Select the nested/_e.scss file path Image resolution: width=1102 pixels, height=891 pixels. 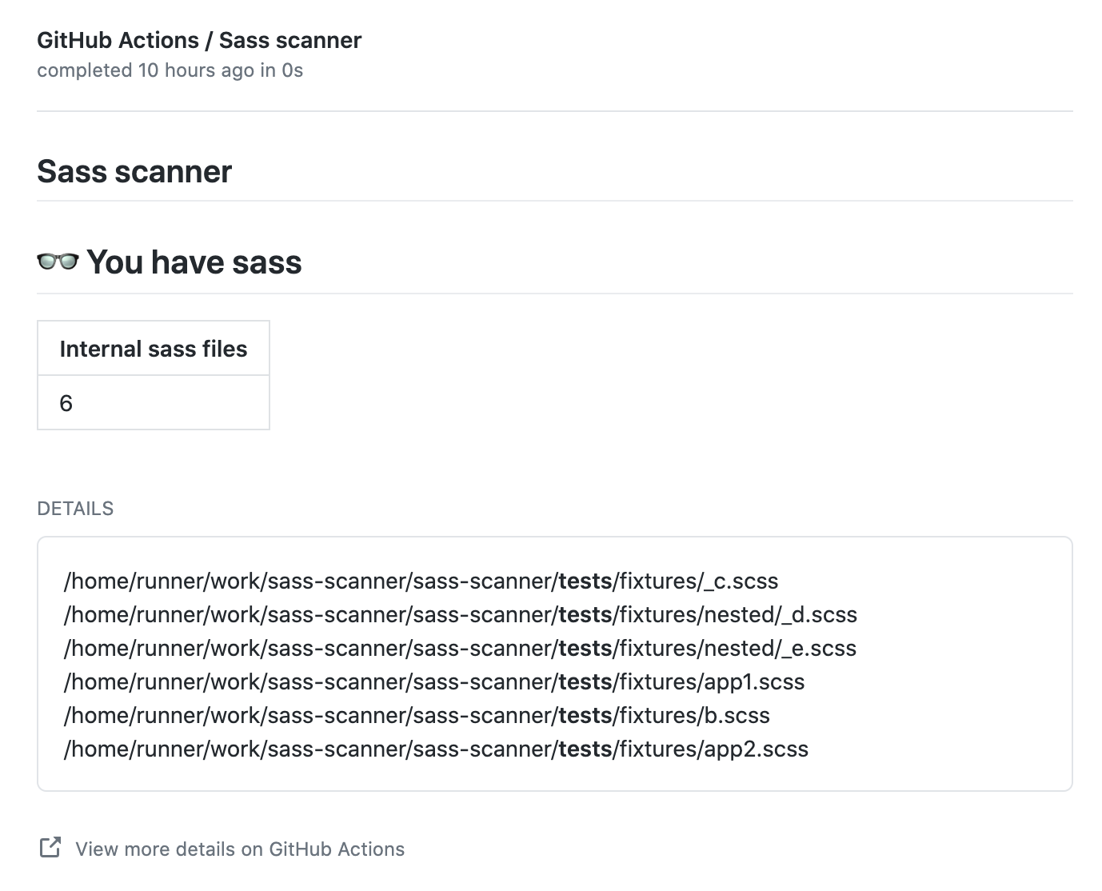[x=460, y=649]
